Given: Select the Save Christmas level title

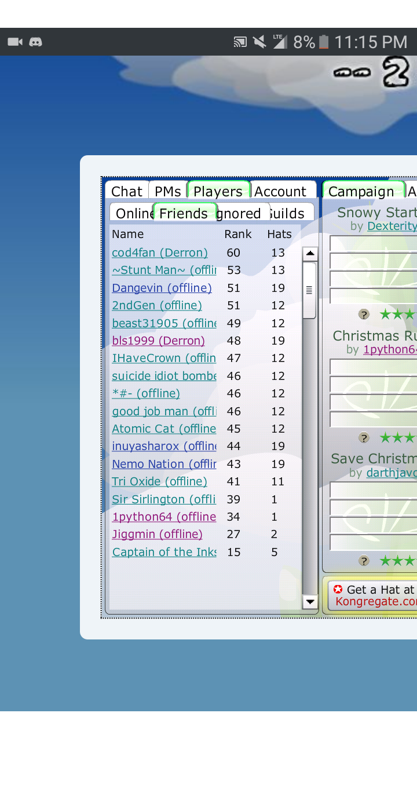Looking at the screenshot, I should click(x=374, y=459).
